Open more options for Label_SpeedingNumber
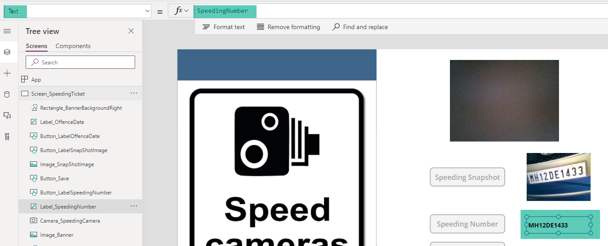Viewport: 608px width, 246px height. pos(134,206)
